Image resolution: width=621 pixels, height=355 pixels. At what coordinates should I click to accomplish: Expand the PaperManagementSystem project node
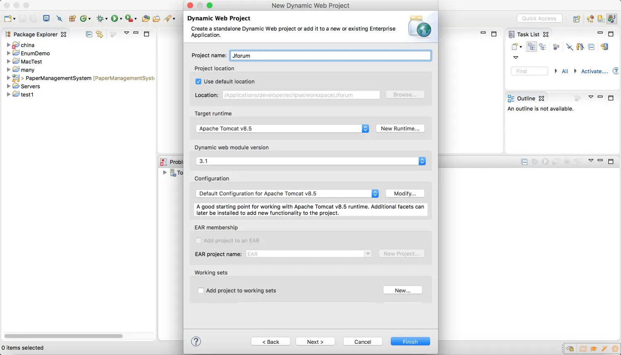tap(8, 78)
